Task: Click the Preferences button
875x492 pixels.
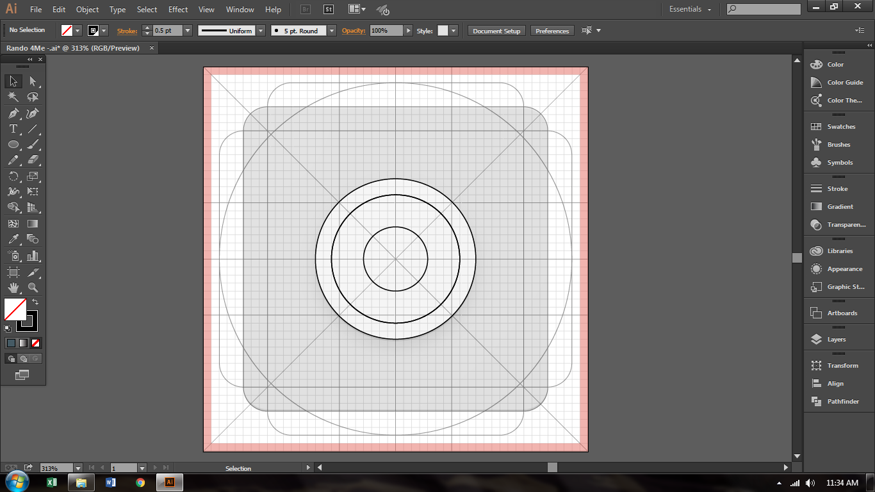Action: tap(552, 31)
